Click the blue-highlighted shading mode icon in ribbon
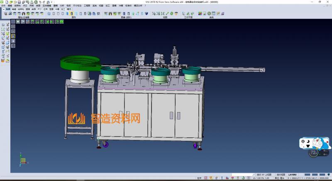 [71, 14]
